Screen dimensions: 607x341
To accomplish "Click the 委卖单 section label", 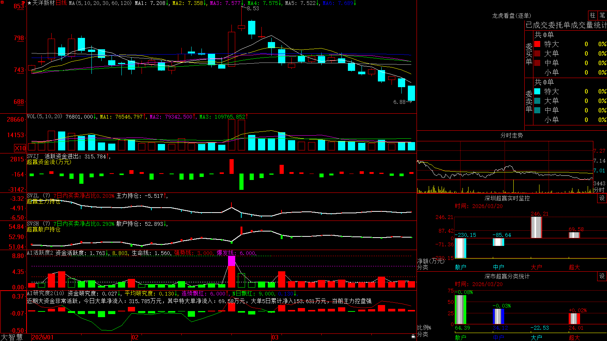I will (529, 102).
